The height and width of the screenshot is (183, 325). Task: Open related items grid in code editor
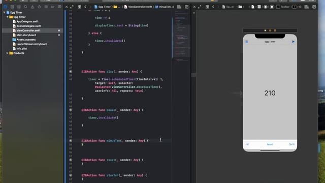79,7
